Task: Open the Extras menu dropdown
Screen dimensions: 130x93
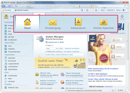Action: coord(119,10)
